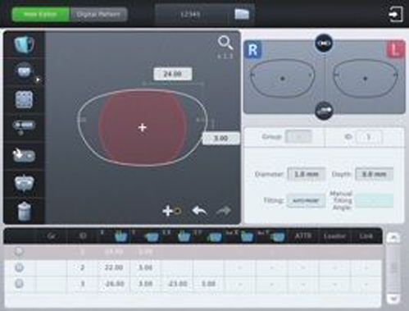Select the slotted hole tool
409x311 pixels.
24,126
